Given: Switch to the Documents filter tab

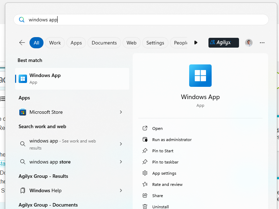Looking at the screenshot, I should (104, 43).
